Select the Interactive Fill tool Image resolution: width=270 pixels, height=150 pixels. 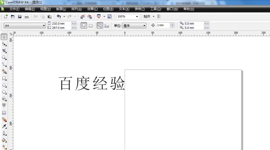(x=4, y=147)
